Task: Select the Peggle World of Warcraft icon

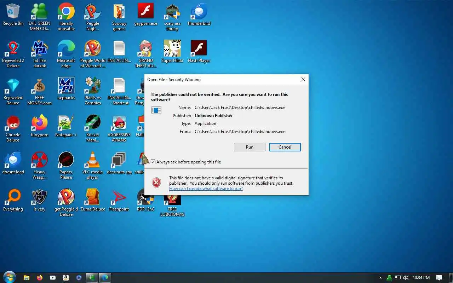Action: 93,54
